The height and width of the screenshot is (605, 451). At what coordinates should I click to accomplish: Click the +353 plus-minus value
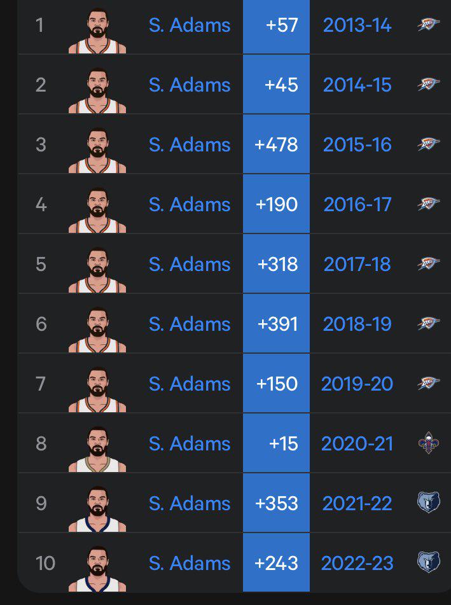pos(276,503)
